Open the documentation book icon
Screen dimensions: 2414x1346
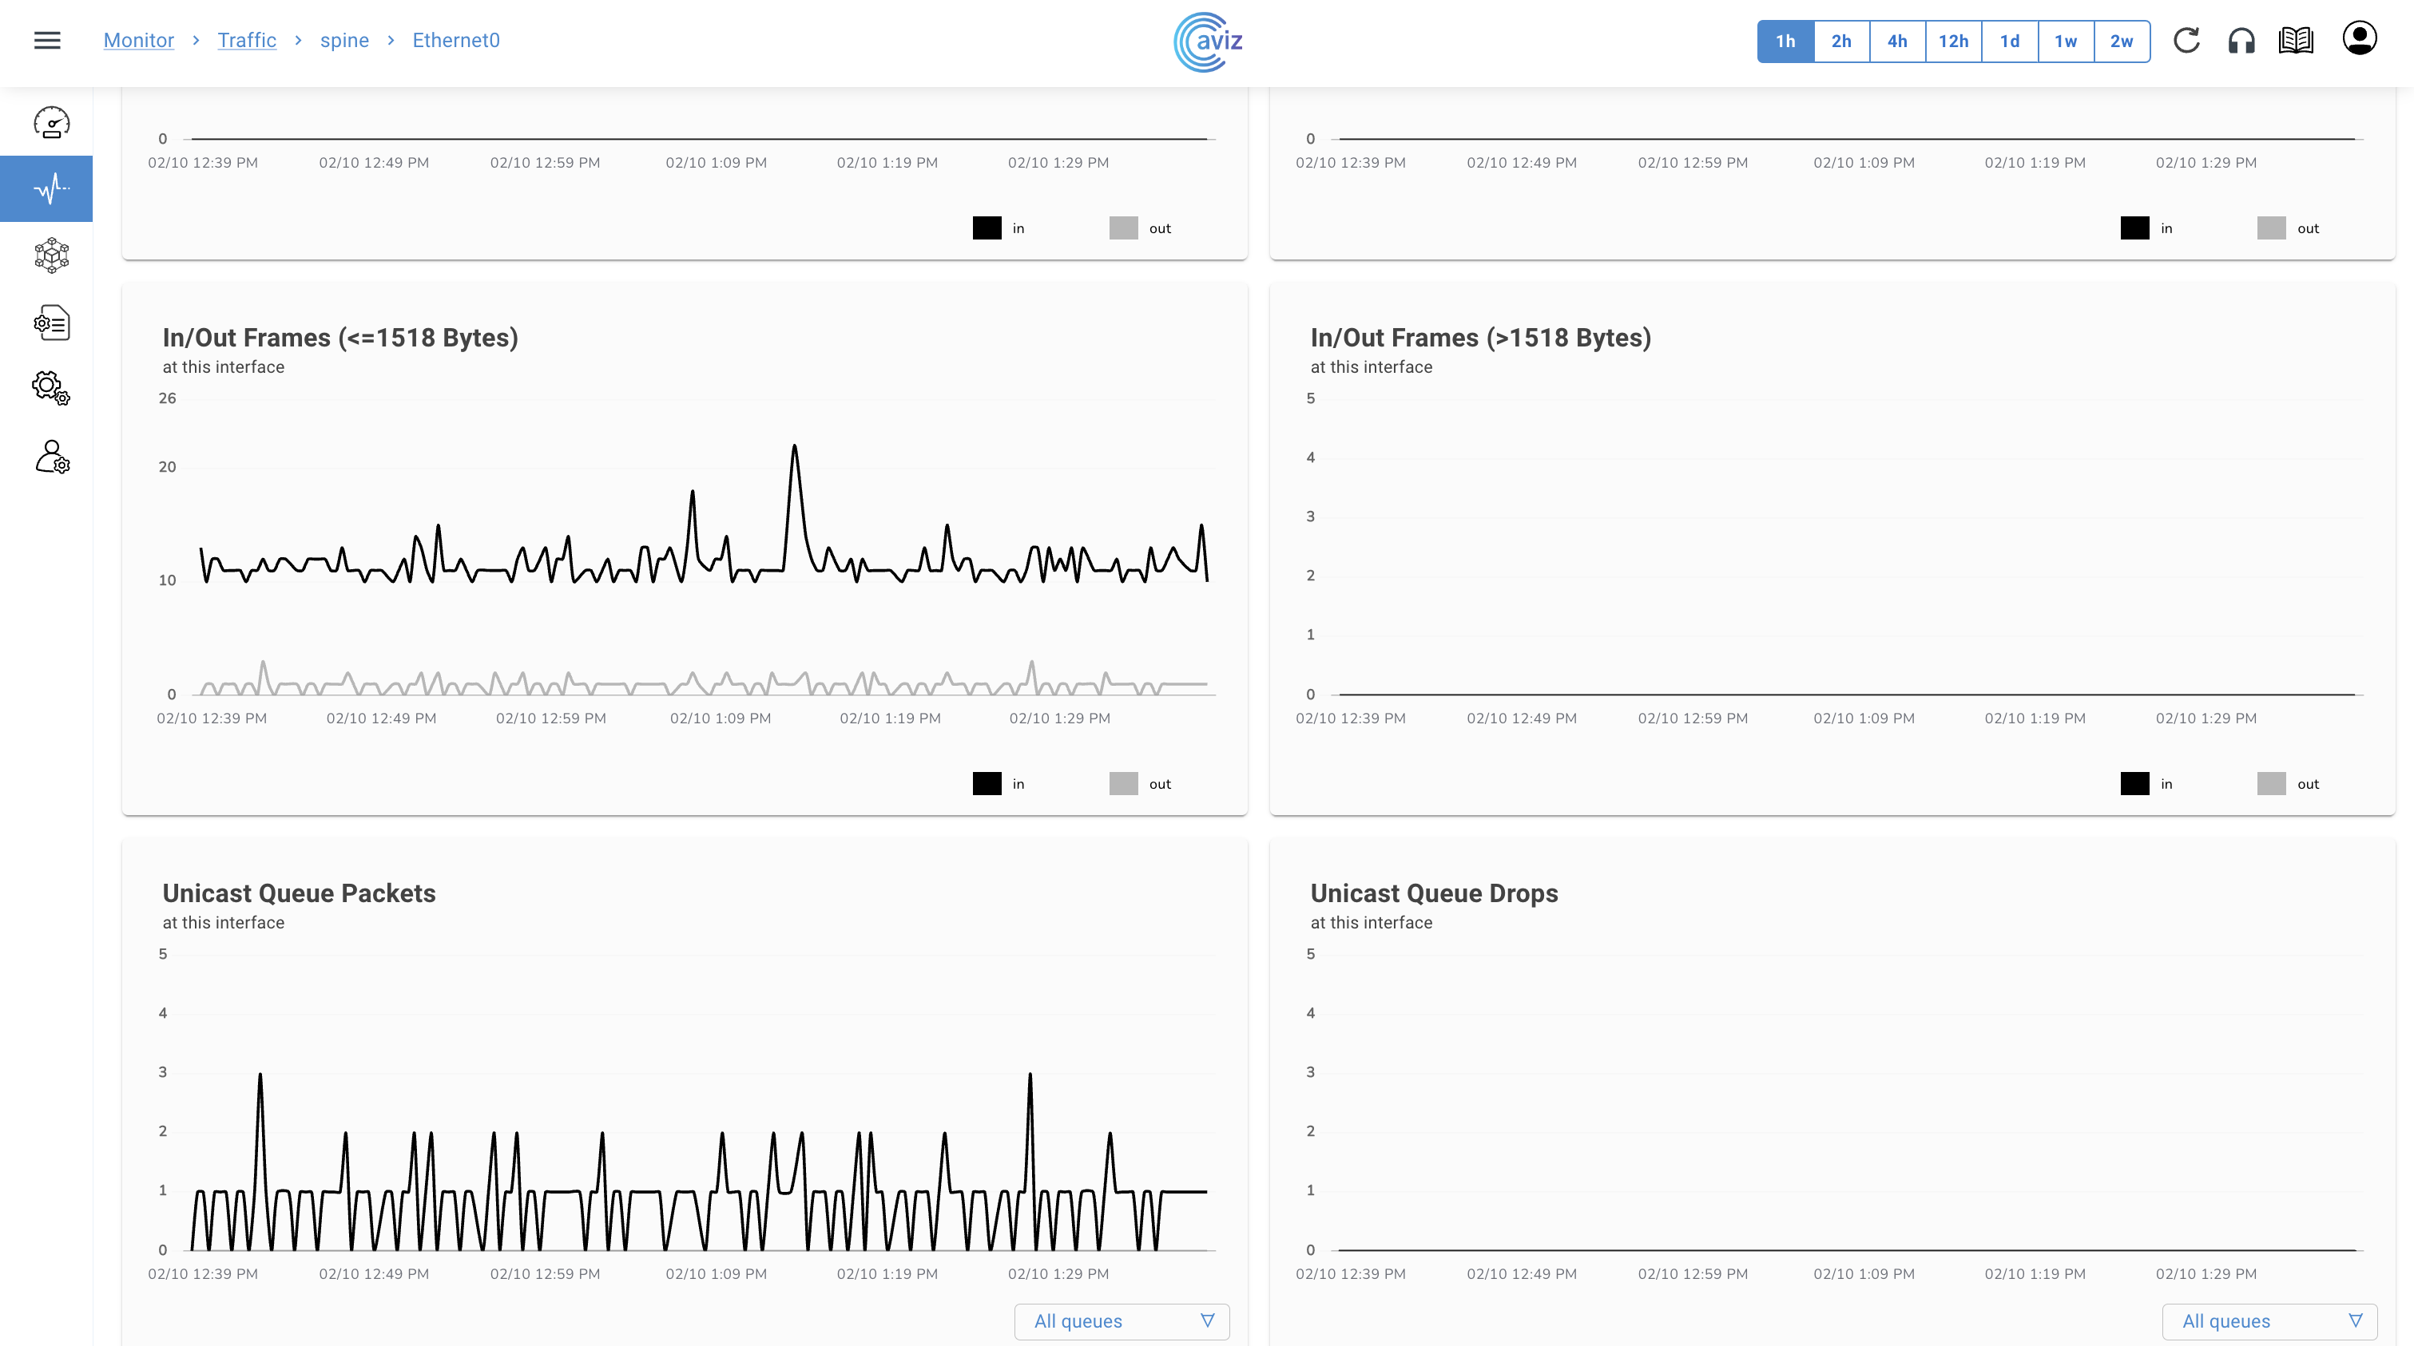2296,40
